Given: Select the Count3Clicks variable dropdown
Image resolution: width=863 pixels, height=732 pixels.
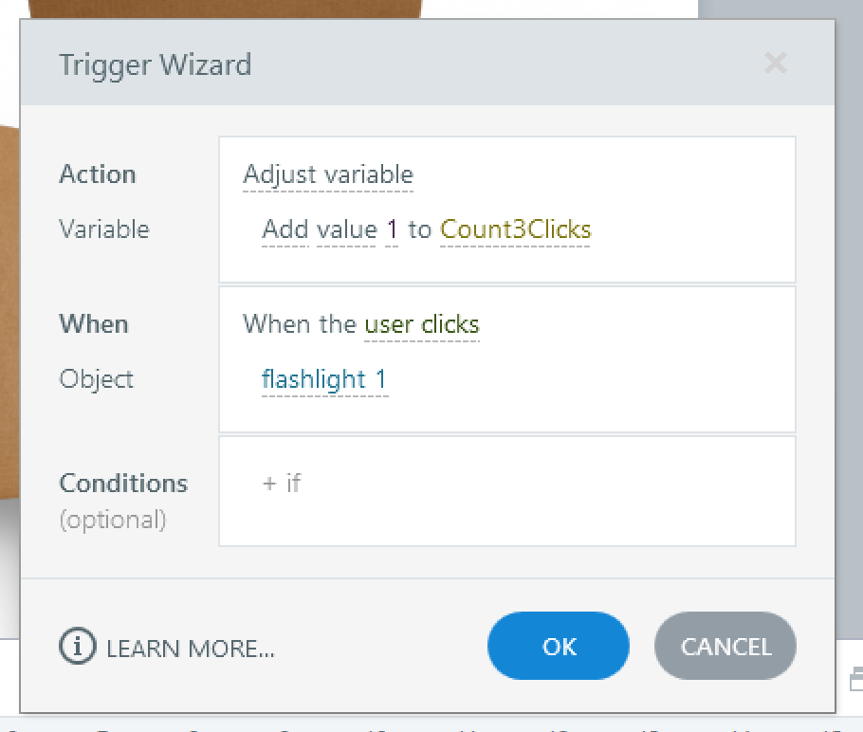Looking at the screenshot, I should (x=515, y=230).
